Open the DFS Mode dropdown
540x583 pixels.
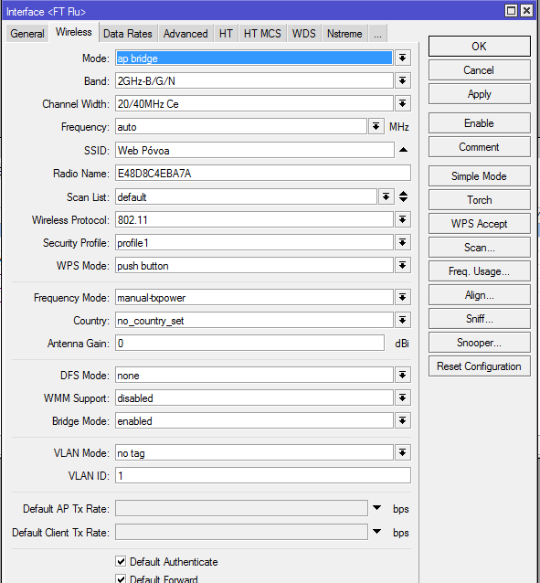point(402,375)
